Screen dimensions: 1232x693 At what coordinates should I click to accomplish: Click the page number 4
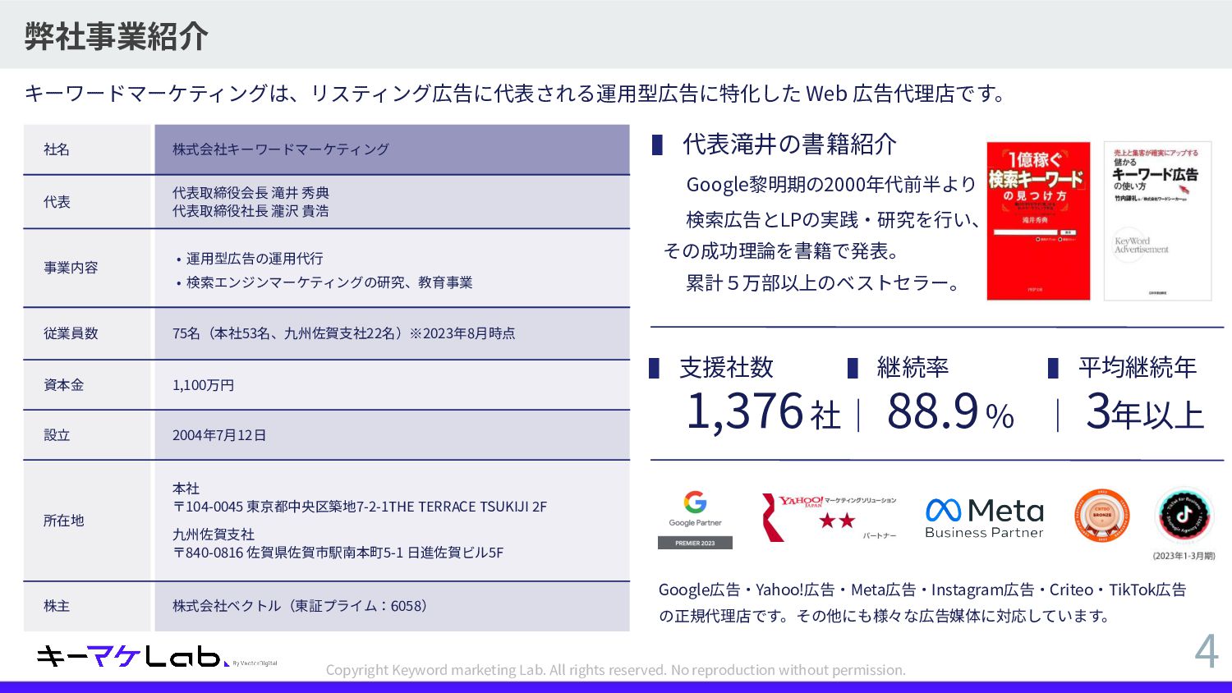click(x=1206, y=651)
